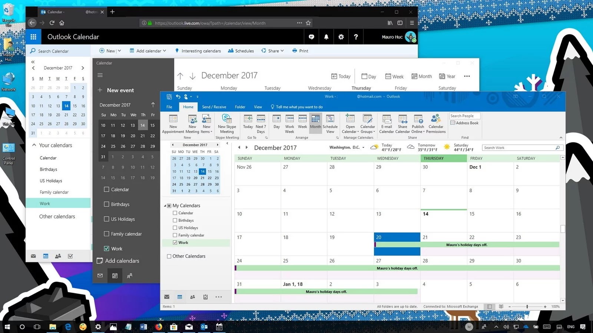Switch to Send / Receive tab
Image resolution: width=593 pixels, height=333 pixels.
tap(214, 107)
